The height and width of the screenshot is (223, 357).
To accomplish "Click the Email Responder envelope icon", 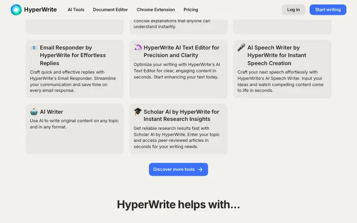I will coord(34,48).
